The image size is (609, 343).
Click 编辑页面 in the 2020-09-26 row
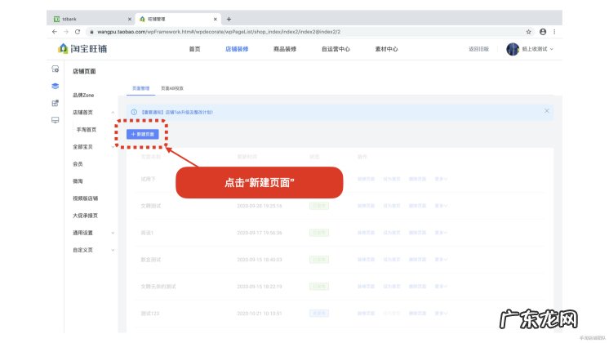point(366,206)
